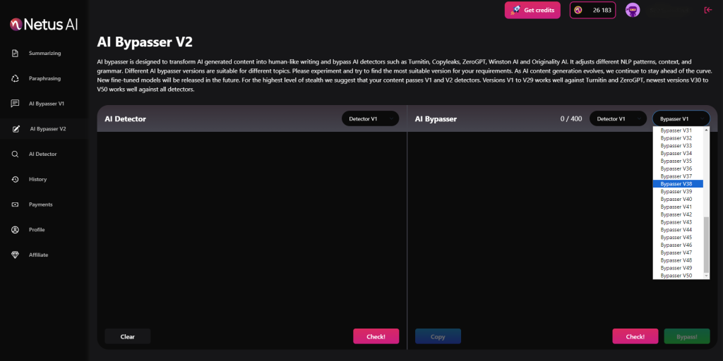Click inside the AI Detector text area

point(251,226)
